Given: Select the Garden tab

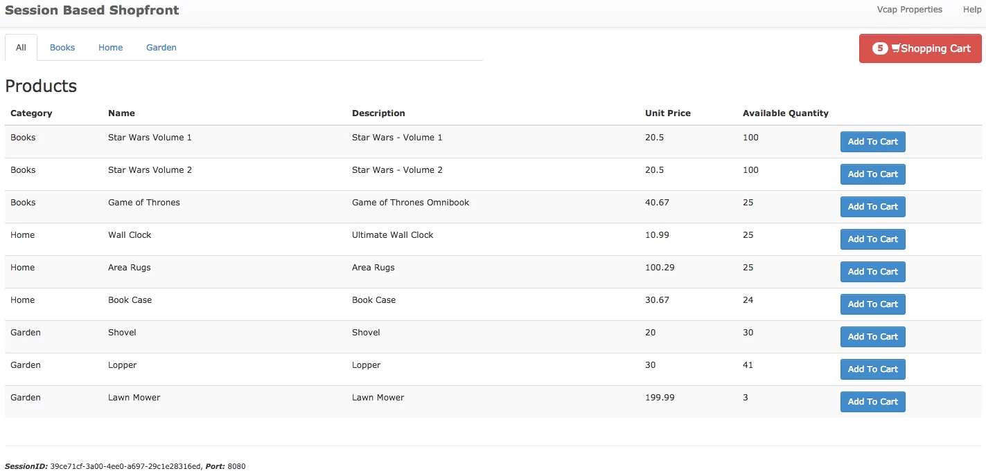Looking at the screenshot, I should pyautogui.click(x=161, y=48).
